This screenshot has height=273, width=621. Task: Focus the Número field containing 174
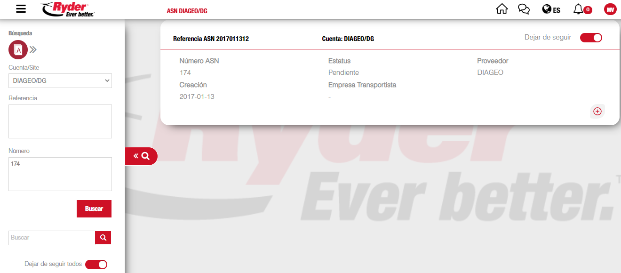tap(60, 174)
